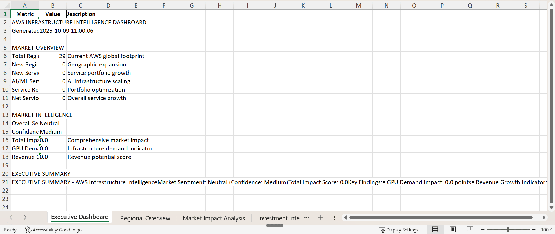Select the MARKET OVERVIEW cell
The height and width of the screenshot is (234, 555).
(38, 48)
